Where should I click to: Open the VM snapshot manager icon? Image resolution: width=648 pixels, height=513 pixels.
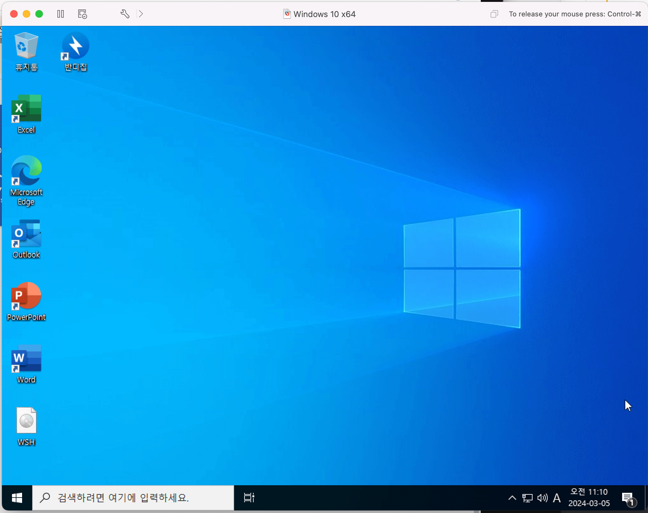[82, 14]
